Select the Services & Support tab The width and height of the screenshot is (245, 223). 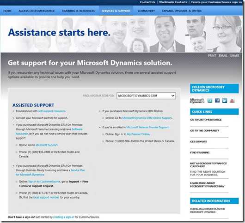[x=116, y=11]
